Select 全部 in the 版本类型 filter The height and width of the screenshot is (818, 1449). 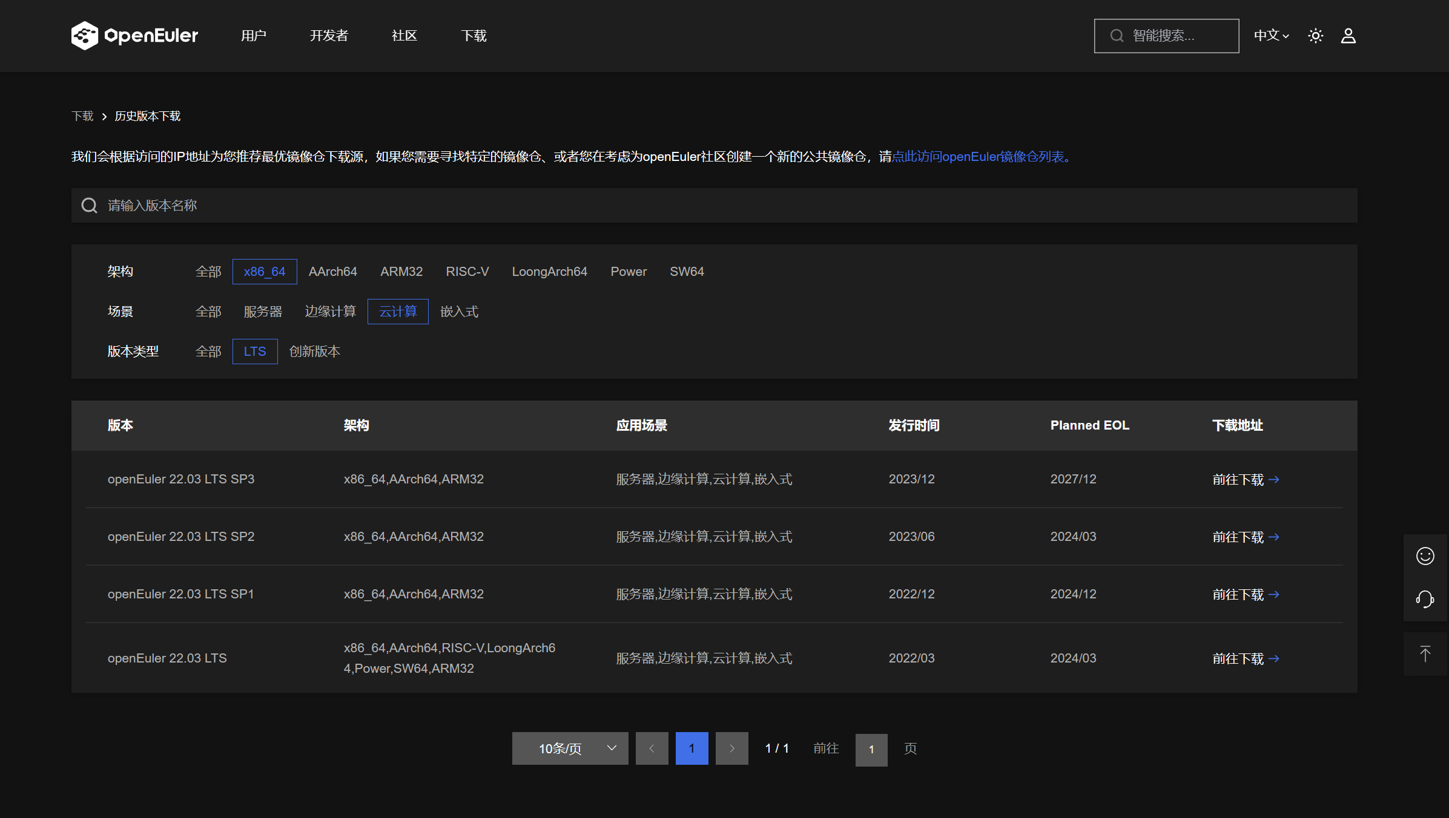(208, 352)
